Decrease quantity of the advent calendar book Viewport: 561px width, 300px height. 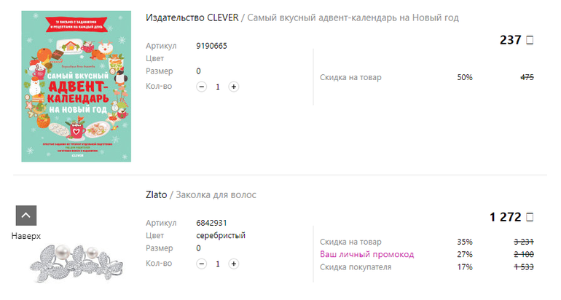click(202, 87)
